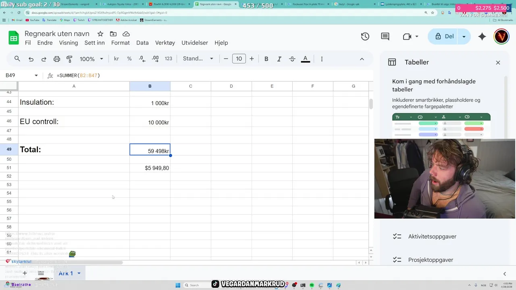This screenshot has height=290, width=516.
Task: Redo the last action
Action: tap(44, 59)
